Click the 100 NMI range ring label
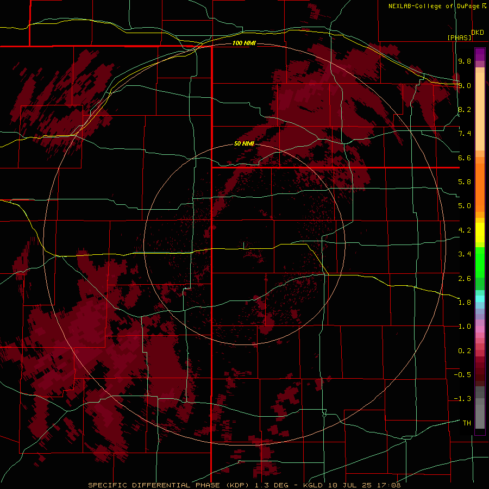Screen dimensions: 489x489 point(244,43)
